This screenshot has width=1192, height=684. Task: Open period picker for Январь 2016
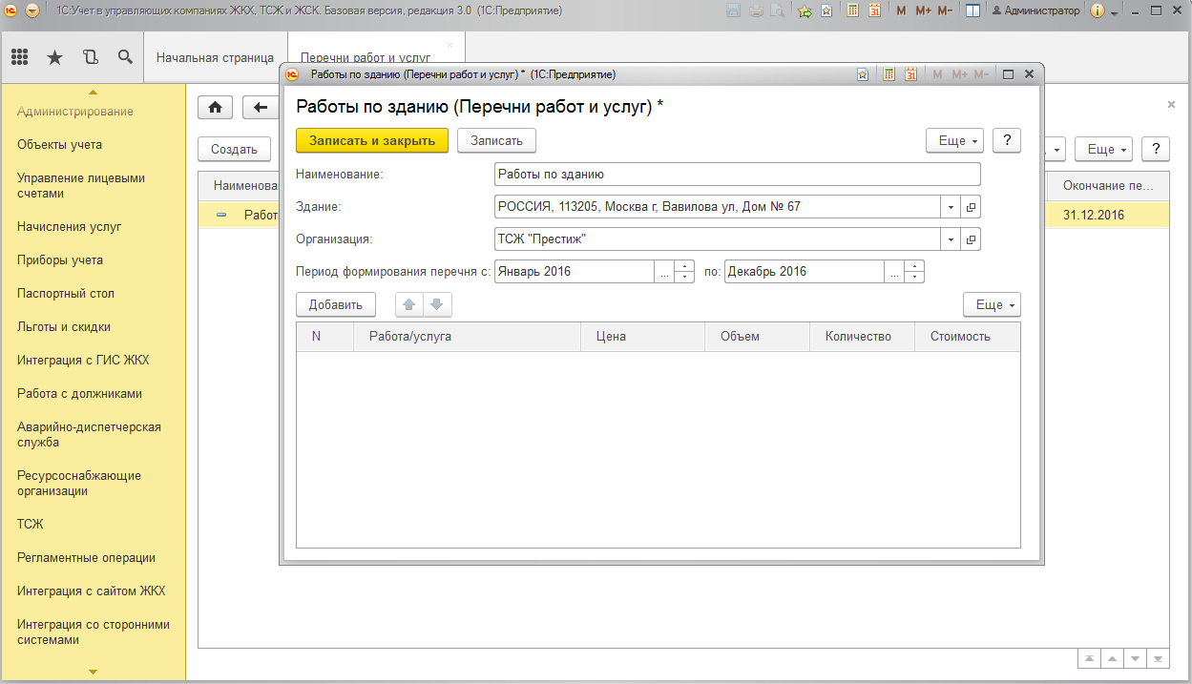[x=663, y=272]
